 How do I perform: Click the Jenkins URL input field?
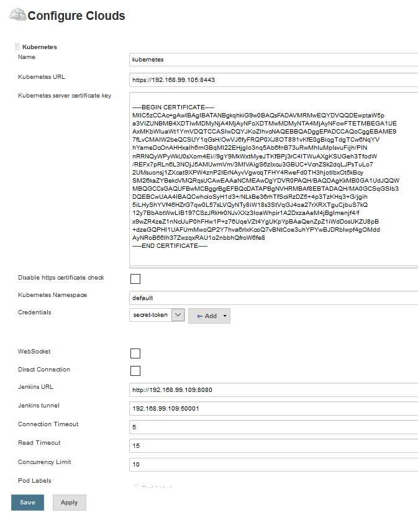point(273,390)
